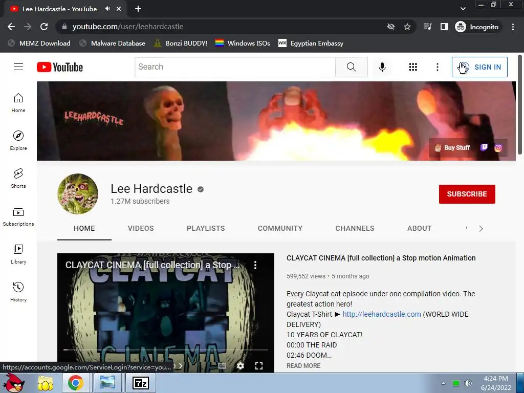This screenshot has height=393, width=524.
Task: Open History in the sidebar
Action: click(x=18, y=292)
